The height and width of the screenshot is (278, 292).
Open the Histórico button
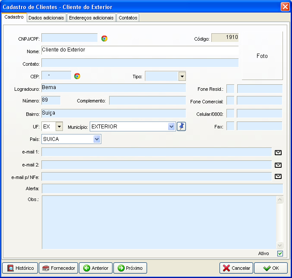coord(20,268)
